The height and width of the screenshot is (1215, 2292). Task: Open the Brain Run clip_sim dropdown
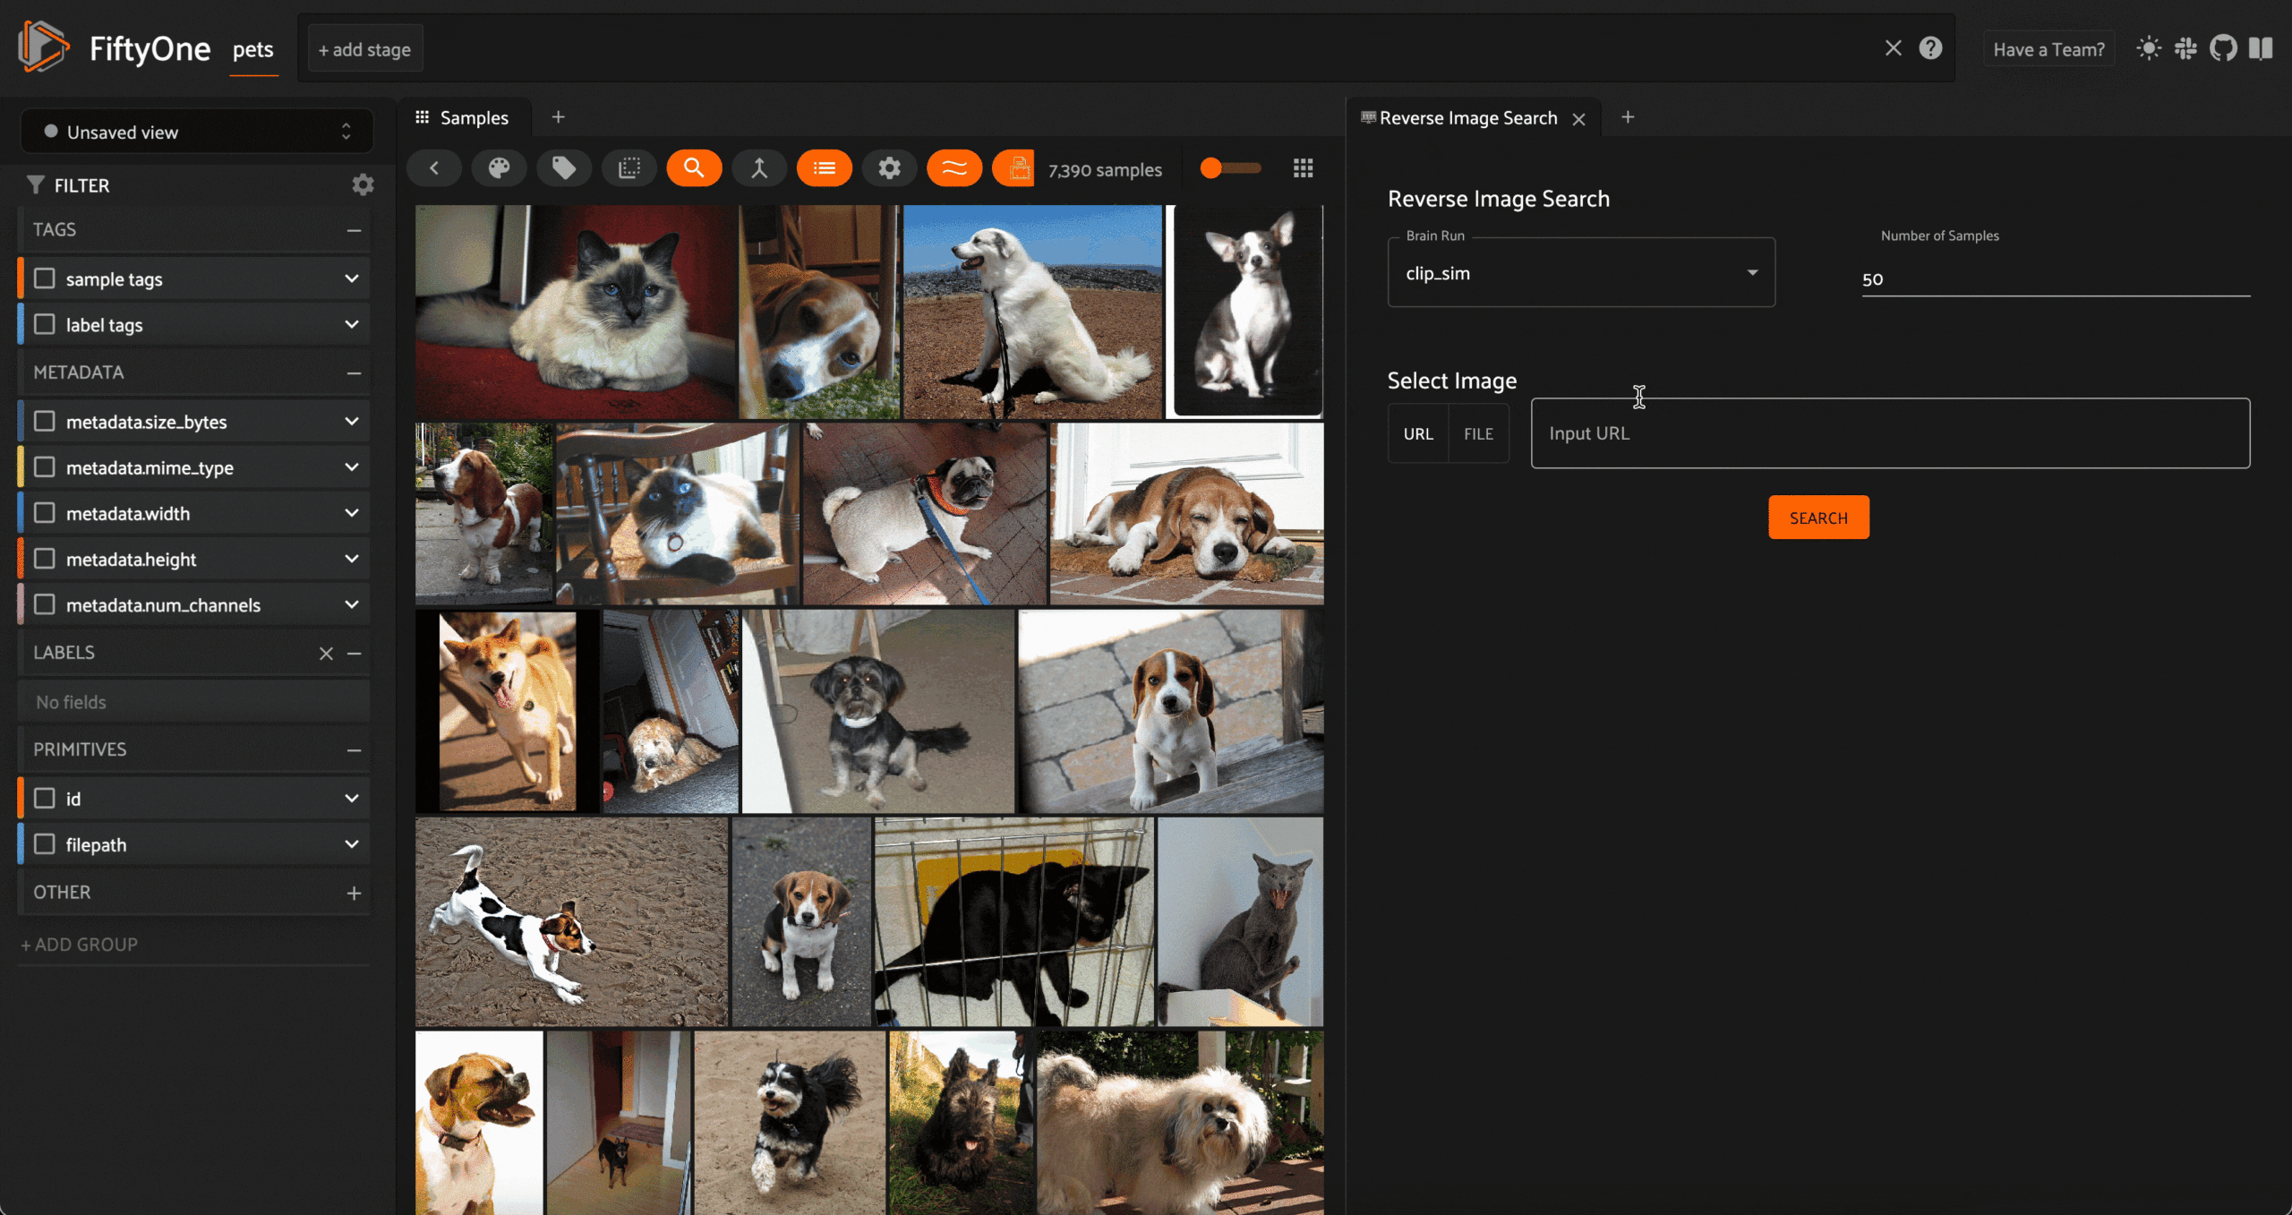[1580, 273]
